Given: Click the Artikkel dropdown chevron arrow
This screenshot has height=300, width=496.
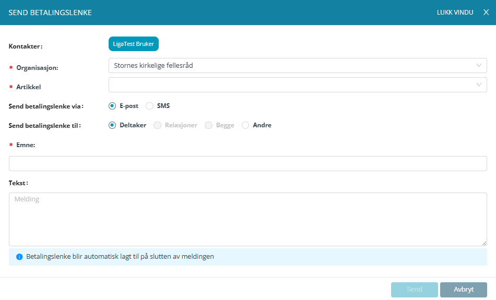Looking at the screenshot, I should (x=479, y=85).
